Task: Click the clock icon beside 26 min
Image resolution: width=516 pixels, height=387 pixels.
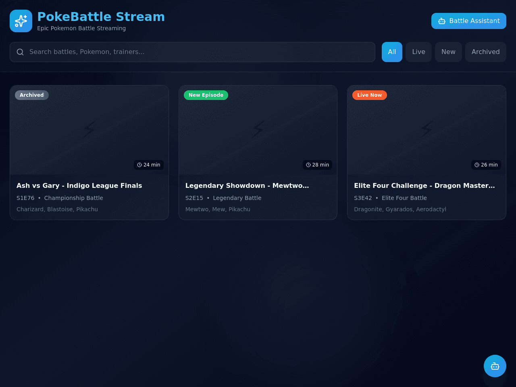Action: (x=477, y=165)
